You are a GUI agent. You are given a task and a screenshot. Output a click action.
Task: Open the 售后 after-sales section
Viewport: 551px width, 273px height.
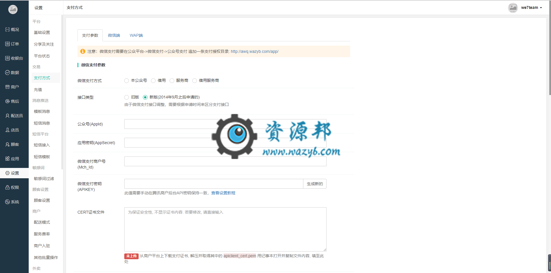pos(12,101)
